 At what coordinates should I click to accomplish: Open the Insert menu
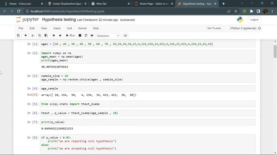click(57, 28)
